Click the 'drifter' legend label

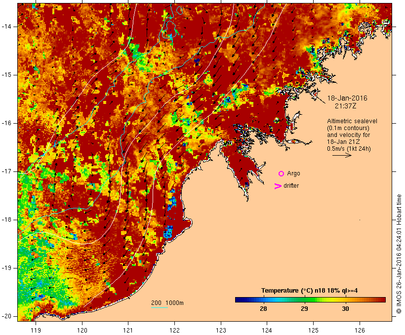291,186
